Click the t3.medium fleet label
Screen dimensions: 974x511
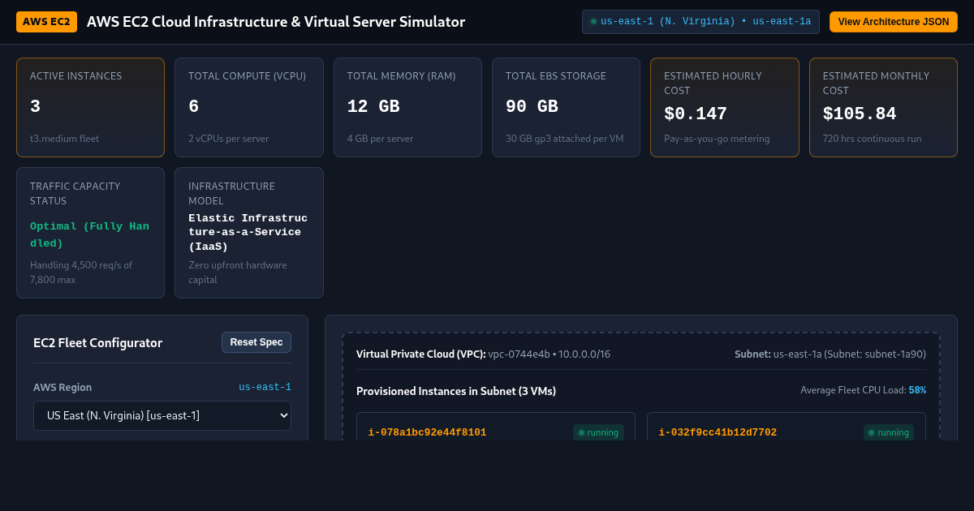click(x=65, y=139)
